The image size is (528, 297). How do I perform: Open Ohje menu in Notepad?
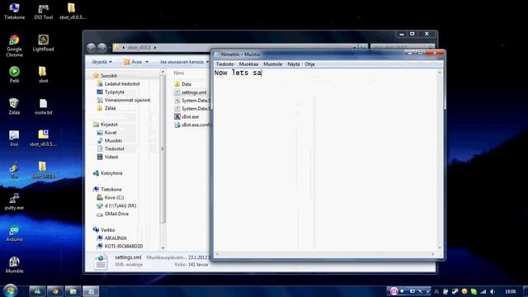pyautogui.click(x=310, y=64)
